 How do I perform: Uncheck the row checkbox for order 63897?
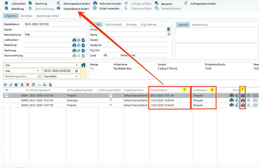(7, 95)
